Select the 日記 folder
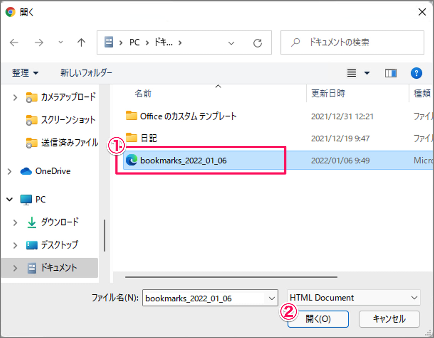Screen dimensions: 434x338 tap(149, 138)
